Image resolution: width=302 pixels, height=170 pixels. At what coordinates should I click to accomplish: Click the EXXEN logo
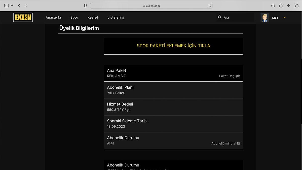tap(23, 17)
